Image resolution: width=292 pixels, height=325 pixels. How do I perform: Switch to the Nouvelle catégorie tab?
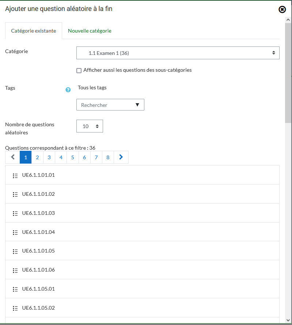pyautogui.click(x=90, y=31)
